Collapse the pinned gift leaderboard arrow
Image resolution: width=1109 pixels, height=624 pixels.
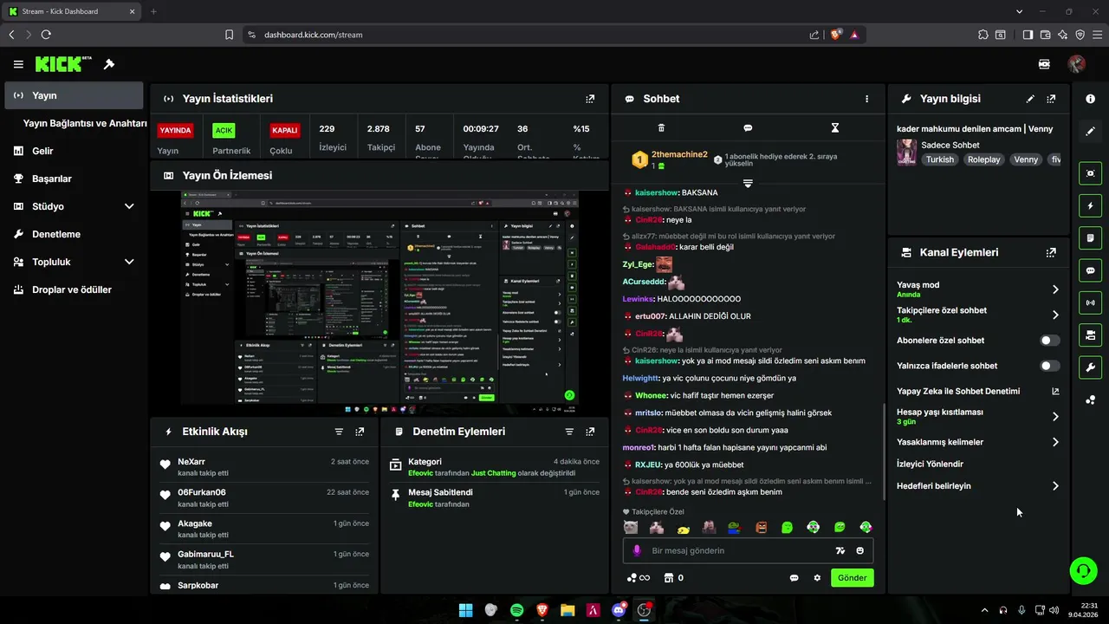click(x=748, y=184)
